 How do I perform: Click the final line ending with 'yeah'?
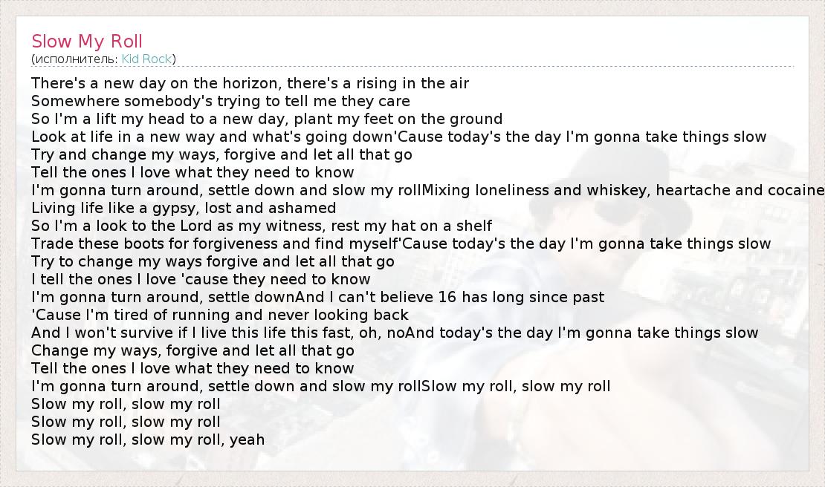(x=148, y=439)
